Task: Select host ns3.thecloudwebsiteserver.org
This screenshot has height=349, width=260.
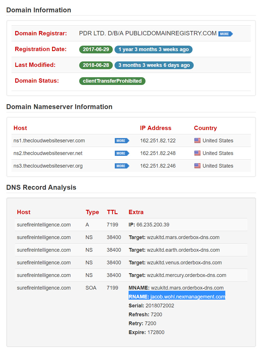Action: [x=48, y=166]
